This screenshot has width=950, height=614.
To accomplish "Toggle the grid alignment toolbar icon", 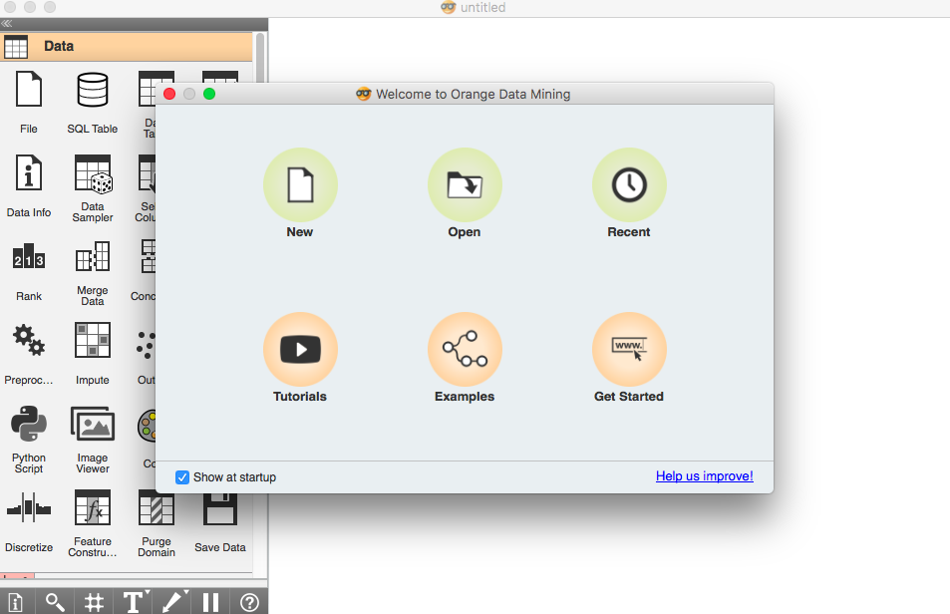I will pyautogui.click(x=94, y=602).
